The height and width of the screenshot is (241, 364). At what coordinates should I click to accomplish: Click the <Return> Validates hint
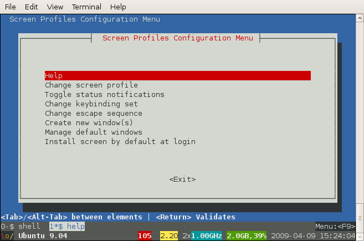[x=196, y=217]
